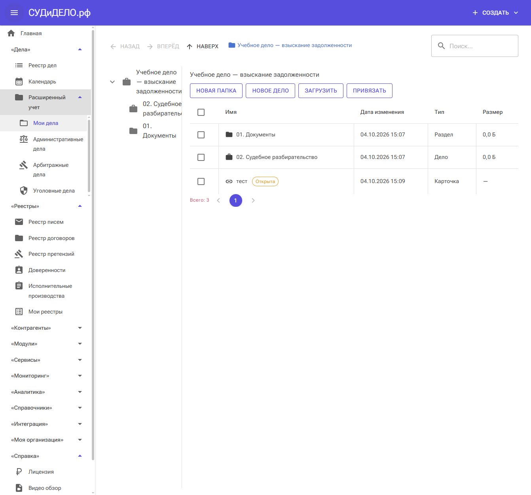
Task: Tick the checkbox for 02. Судебное разбирательство
Action: coord(201,157)
